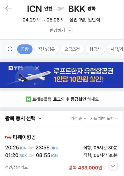This screenshot has width=124, height=176.
Task: Click the plane icon on 01:20 return row
Action: (32, 156)
